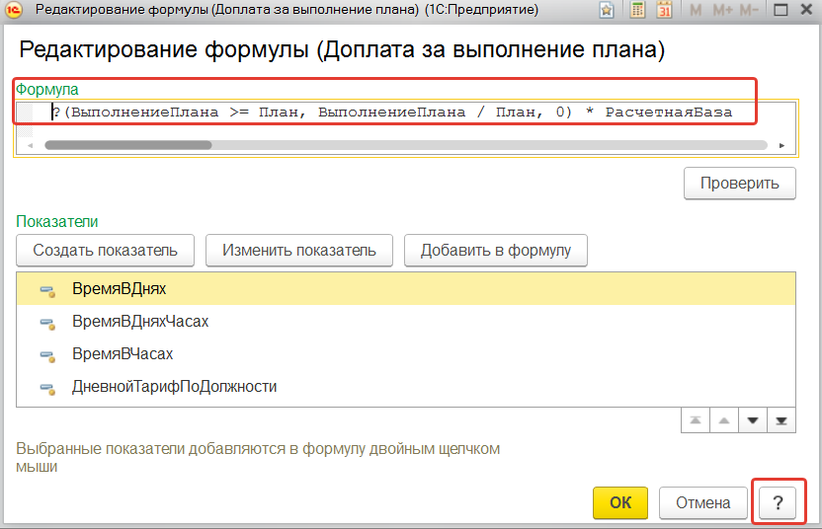This screenshot has height=529, width=822.
Task: Click the Отмена cancel button
Action: click(703, 502)
